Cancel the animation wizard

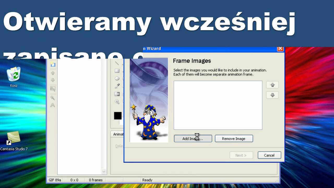coord(269,155)
